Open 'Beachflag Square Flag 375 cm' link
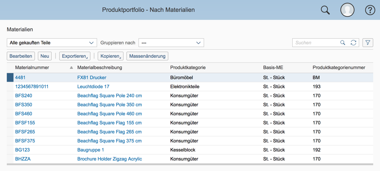Image resolution: width=380 pixels, height=171 pixels. coord(109,141)
